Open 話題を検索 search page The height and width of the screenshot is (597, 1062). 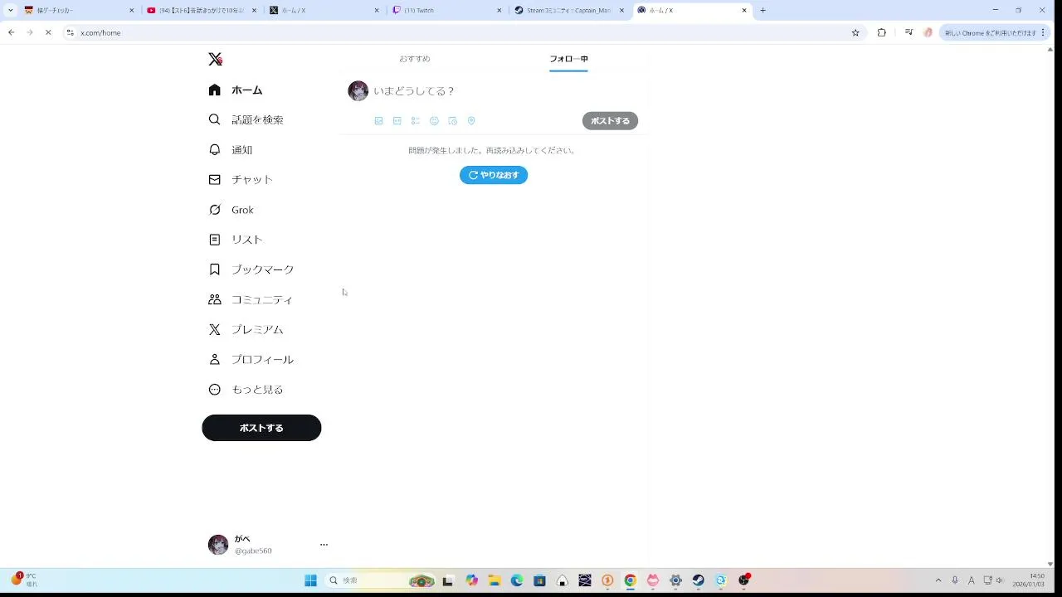(x=246, y=119)
